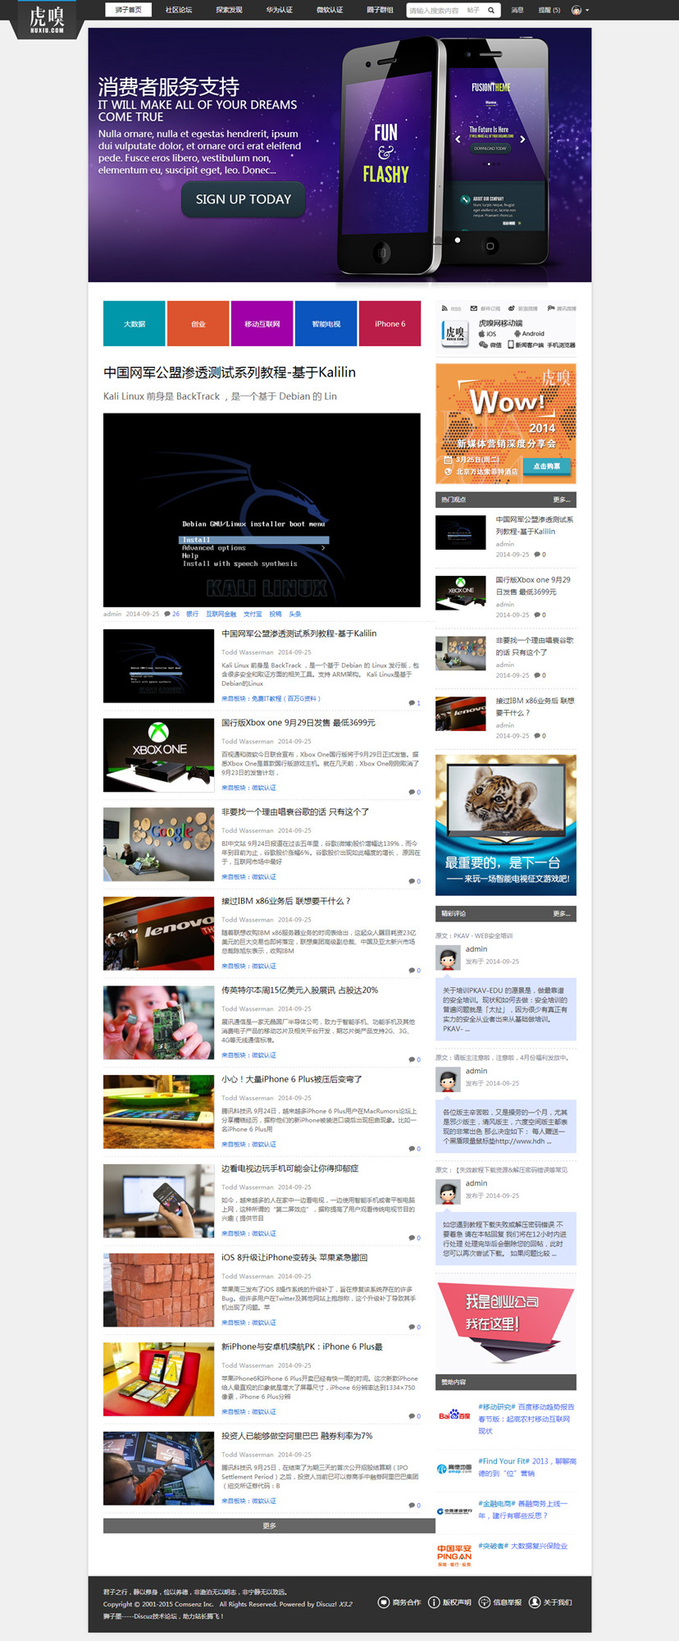Click the right arrow on banner phone slider

(522, 139)
